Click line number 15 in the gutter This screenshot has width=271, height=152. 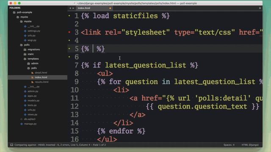(x=75, y=131)
